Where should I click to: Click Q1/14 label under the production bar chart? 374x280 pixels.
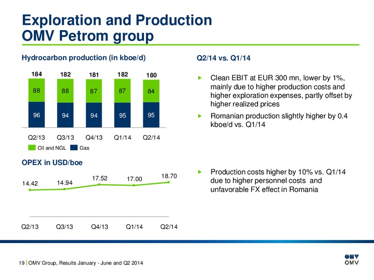122,137
